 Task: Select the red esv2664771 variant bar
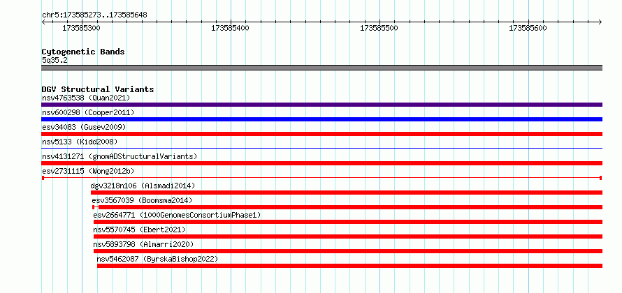(x=348, y=222)
